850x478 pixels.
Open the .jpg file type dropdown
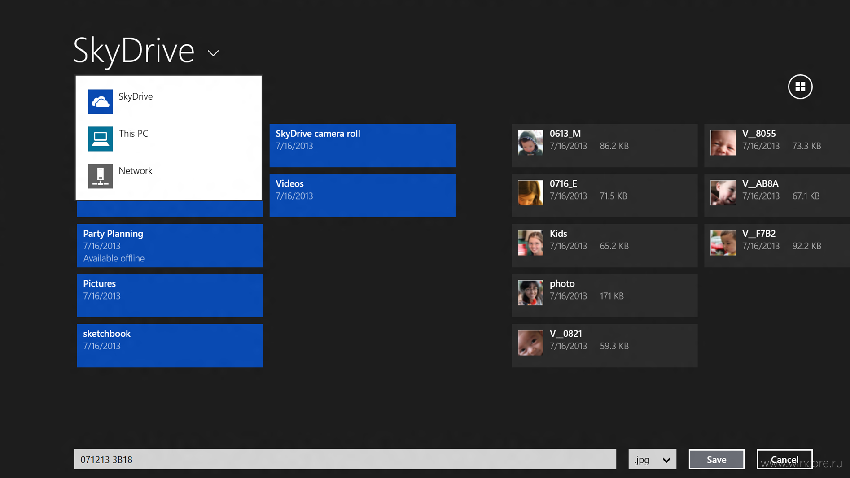coord(652,459)
